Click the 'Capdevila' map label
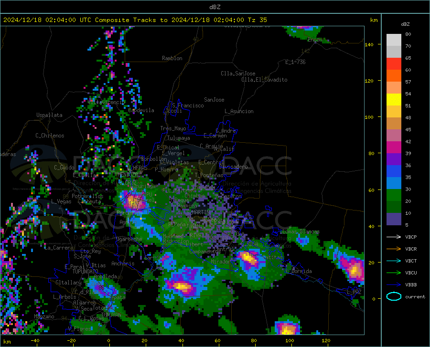This screenshot has width=430, height=347. point(141,110)
